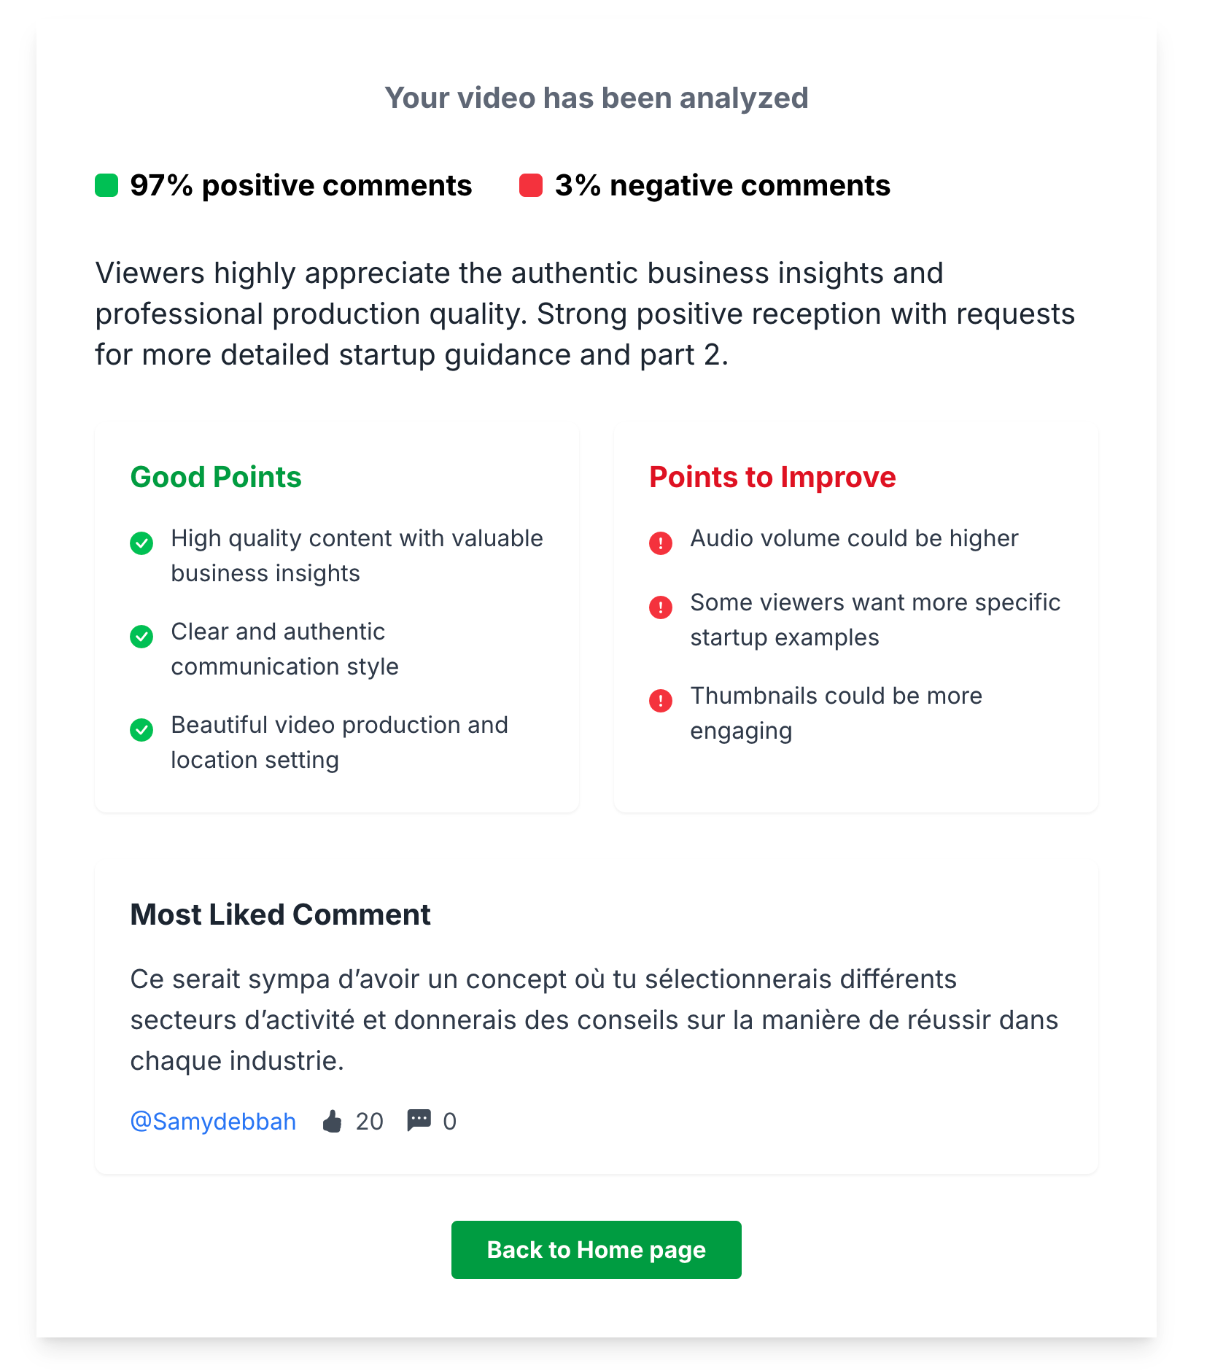Click the comment replies bubble icon
Viewport: 1215px width, 1371px height.
click(419, 1121)
